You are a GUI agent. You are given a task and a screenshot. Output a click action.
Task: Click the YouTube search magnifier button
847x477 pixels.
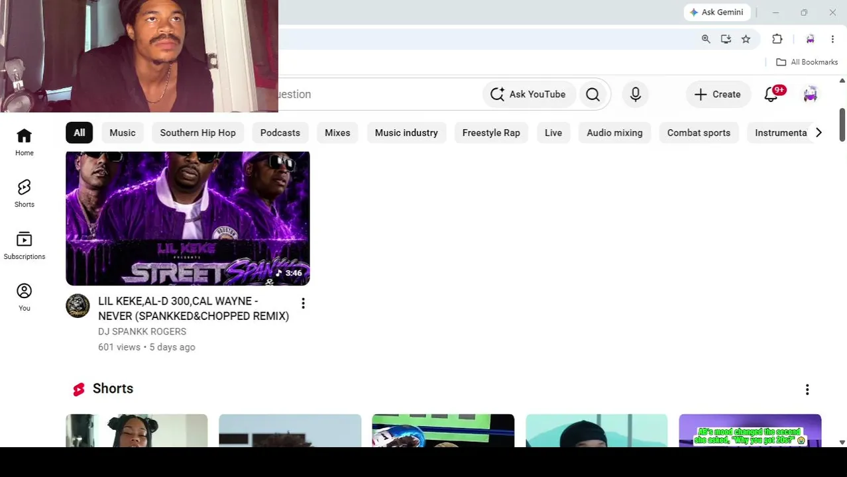(x=593, y=94)
